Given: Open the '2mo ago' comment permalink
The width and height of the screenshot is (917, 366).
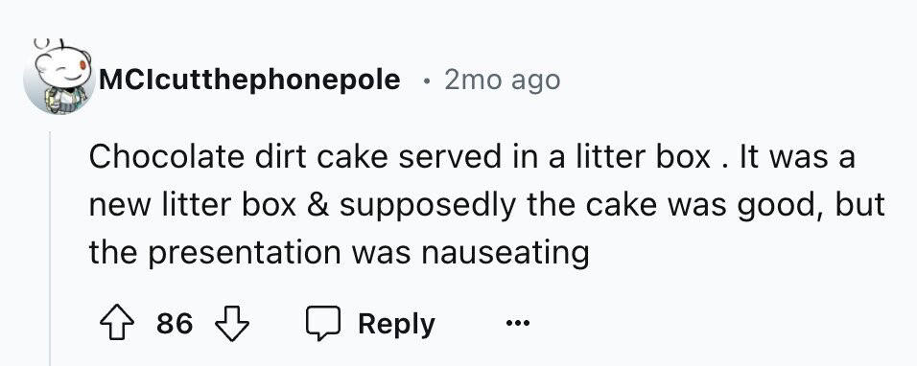Looking at the screenshot, I should coord(502,80).
